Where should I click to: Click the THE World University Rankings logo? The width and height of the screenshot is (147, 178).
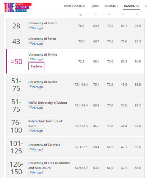coord(17,7)
